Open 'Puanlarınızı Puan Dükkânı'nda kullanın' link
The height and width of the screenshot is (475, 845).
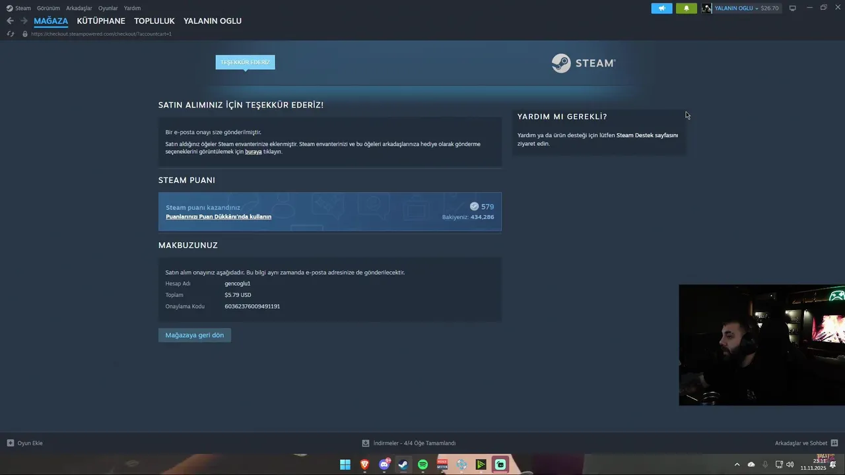click(x=219, y=216)
